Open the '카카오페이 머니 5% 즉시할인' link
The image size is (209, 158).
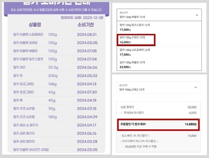(x=139, y=141)
